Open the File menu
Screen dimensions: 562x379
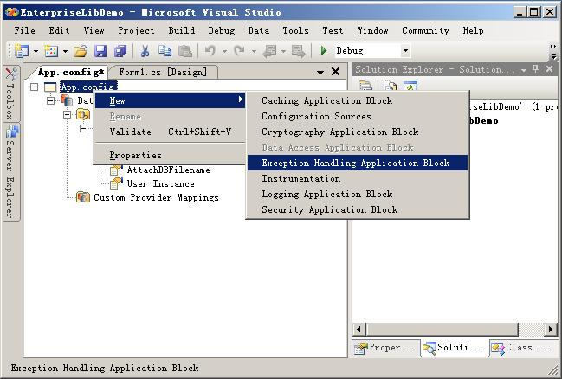[24, 31]
